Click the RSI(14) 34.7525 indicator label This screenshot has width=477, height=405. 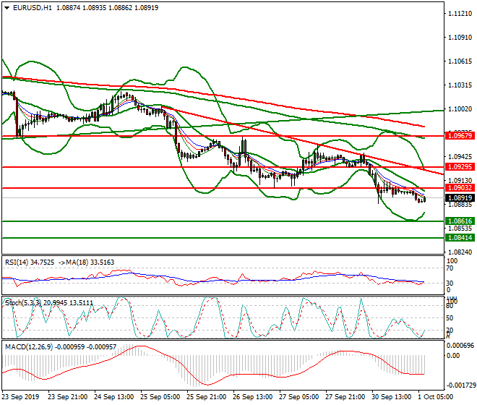pyautogui.click(x=30, y=263)
